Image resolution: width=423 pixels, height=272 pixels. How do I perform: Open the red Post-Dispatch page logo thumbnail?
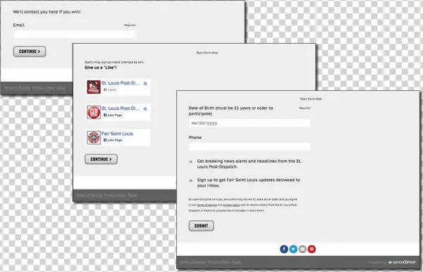pyautogui.click(x=94, y=87)
